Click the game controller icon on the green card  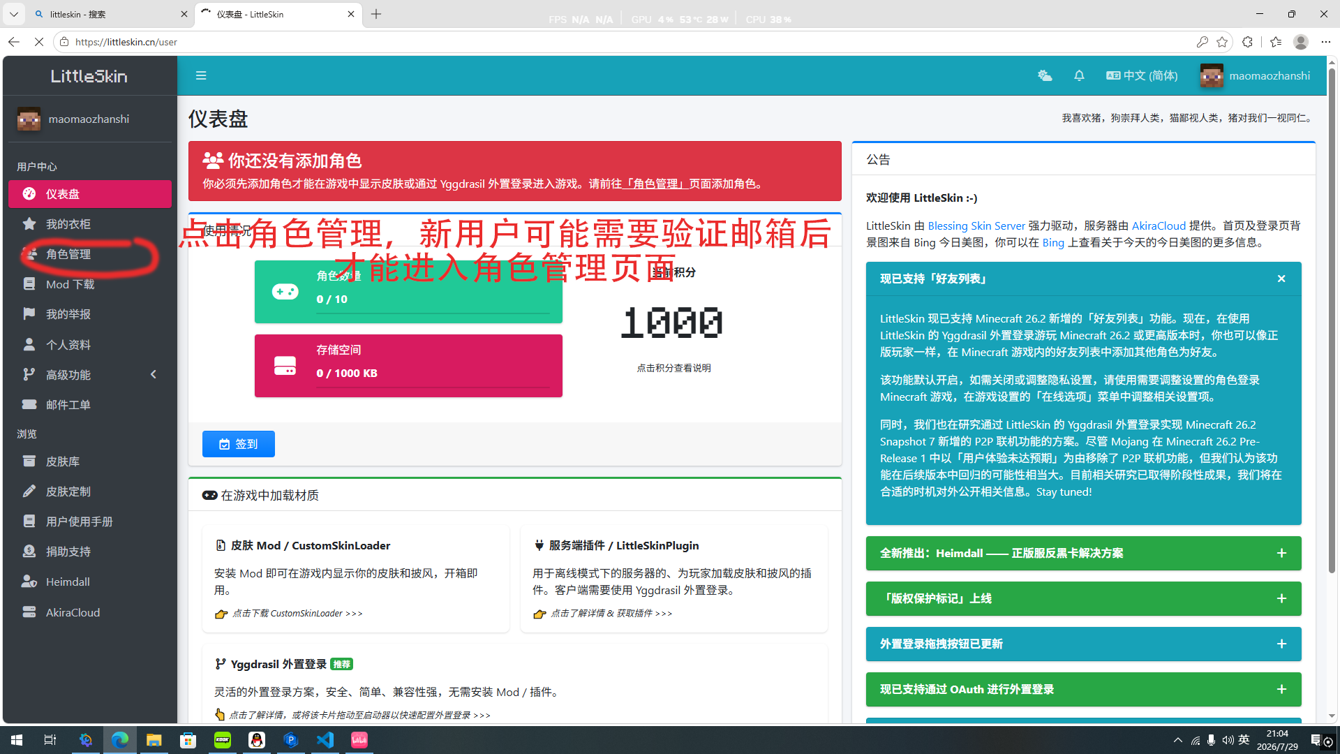coord(285,292)
